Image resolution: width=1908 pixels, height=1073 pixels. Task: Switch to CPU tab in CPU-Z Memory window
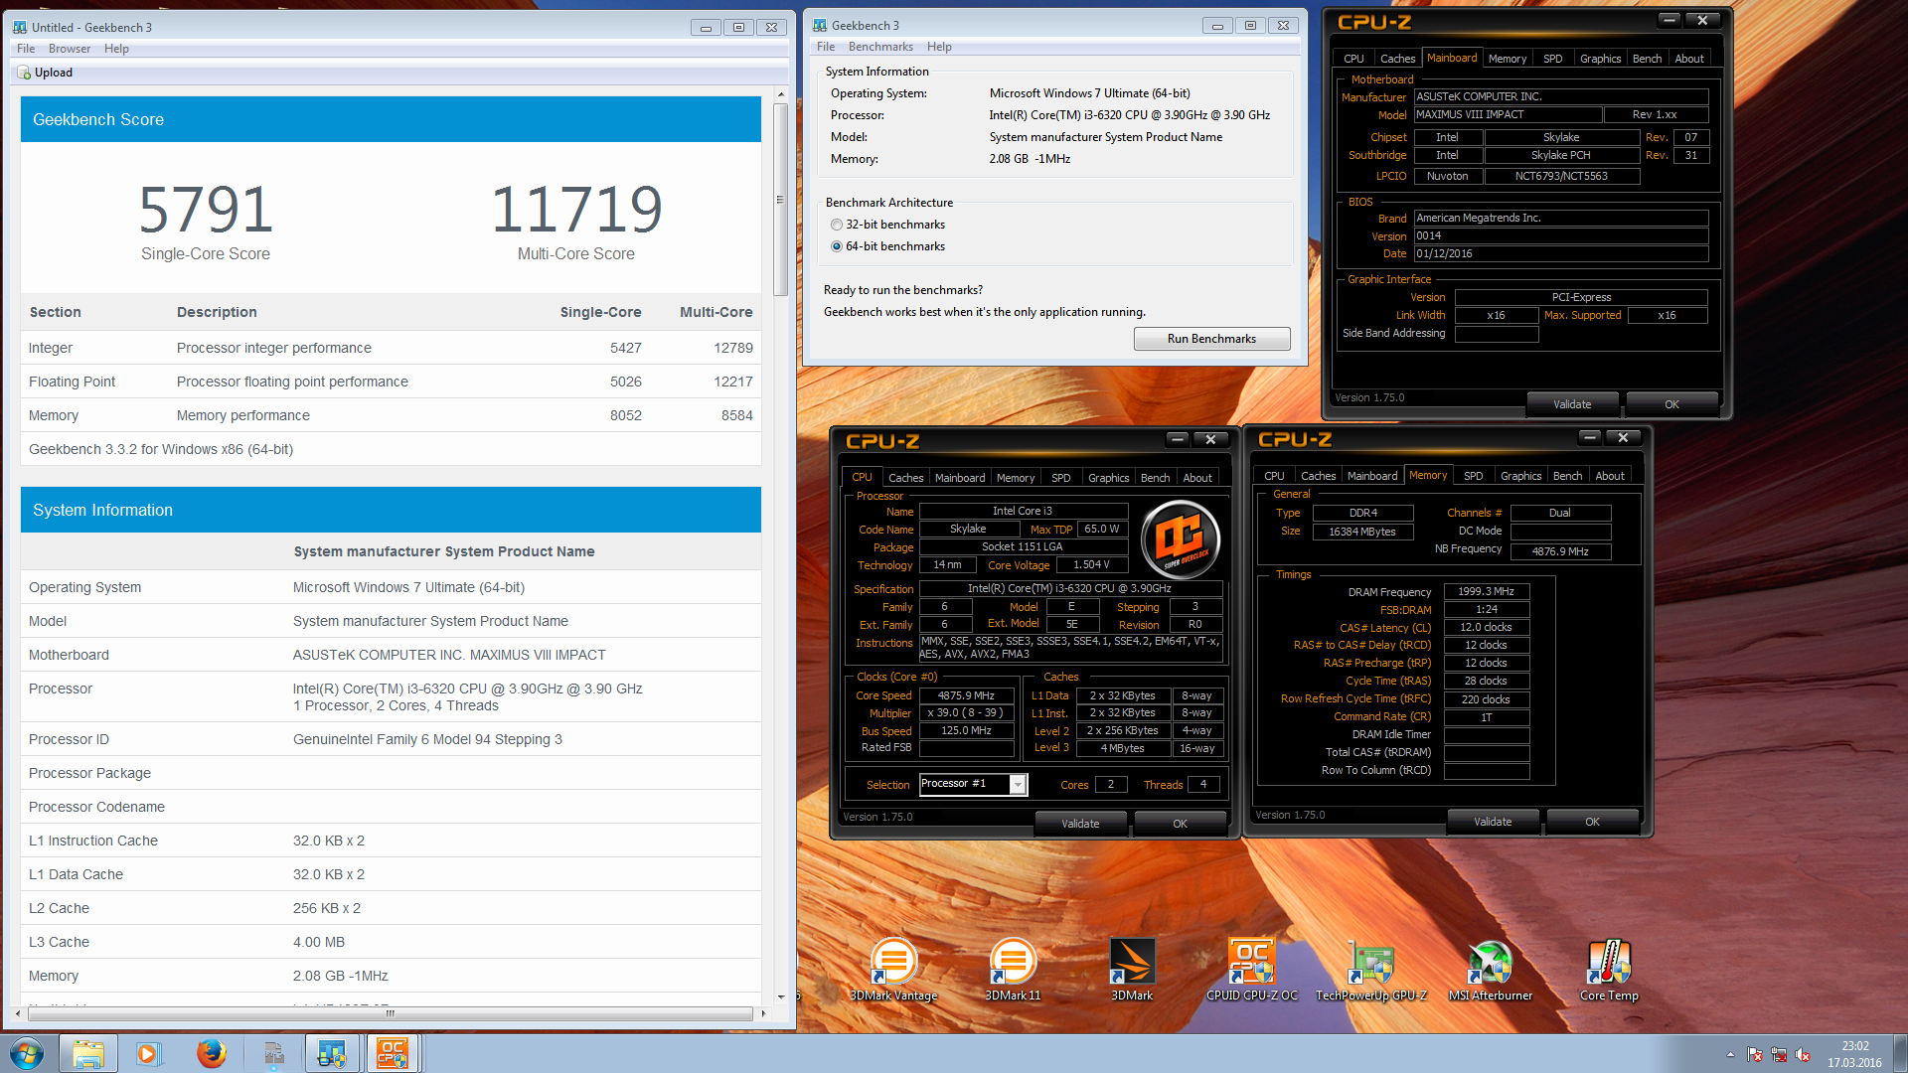click(1274, 476)
